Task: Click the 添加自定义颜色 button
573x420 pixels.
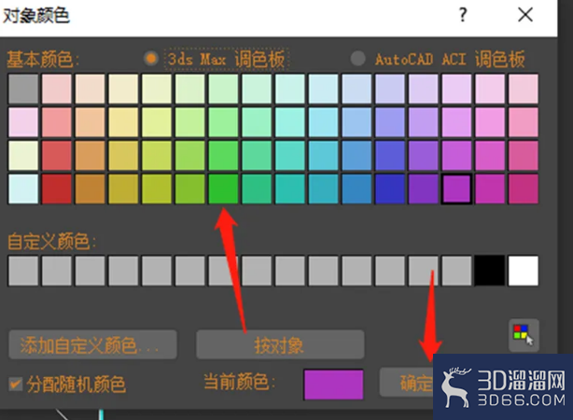Action: coord(92,344)
